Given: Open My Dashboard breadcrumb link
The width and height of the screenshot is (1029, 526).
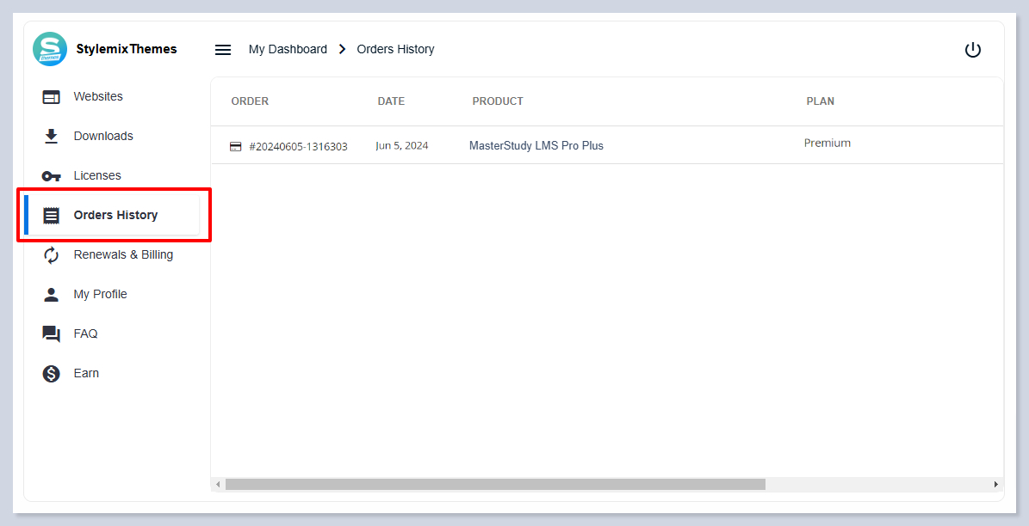Looking at the screenshot, I should [x=288, y=50].
